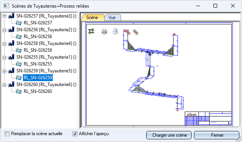The image size is (242, 142).
Task: Collapse the SN-026256 tree node
Action: (x=5, y=30)
